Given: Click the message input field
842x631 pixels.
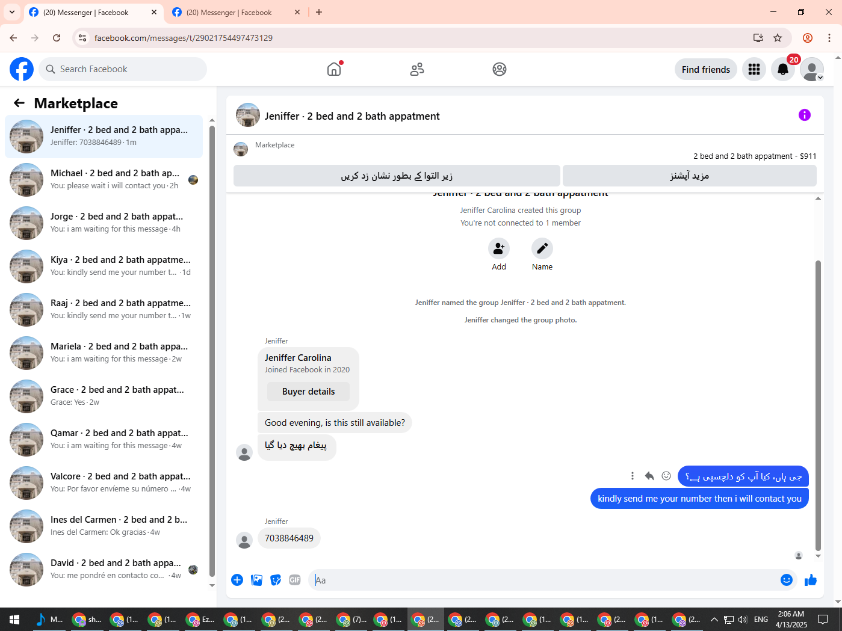Looking at the screenshot, I should tap(545, 580).
